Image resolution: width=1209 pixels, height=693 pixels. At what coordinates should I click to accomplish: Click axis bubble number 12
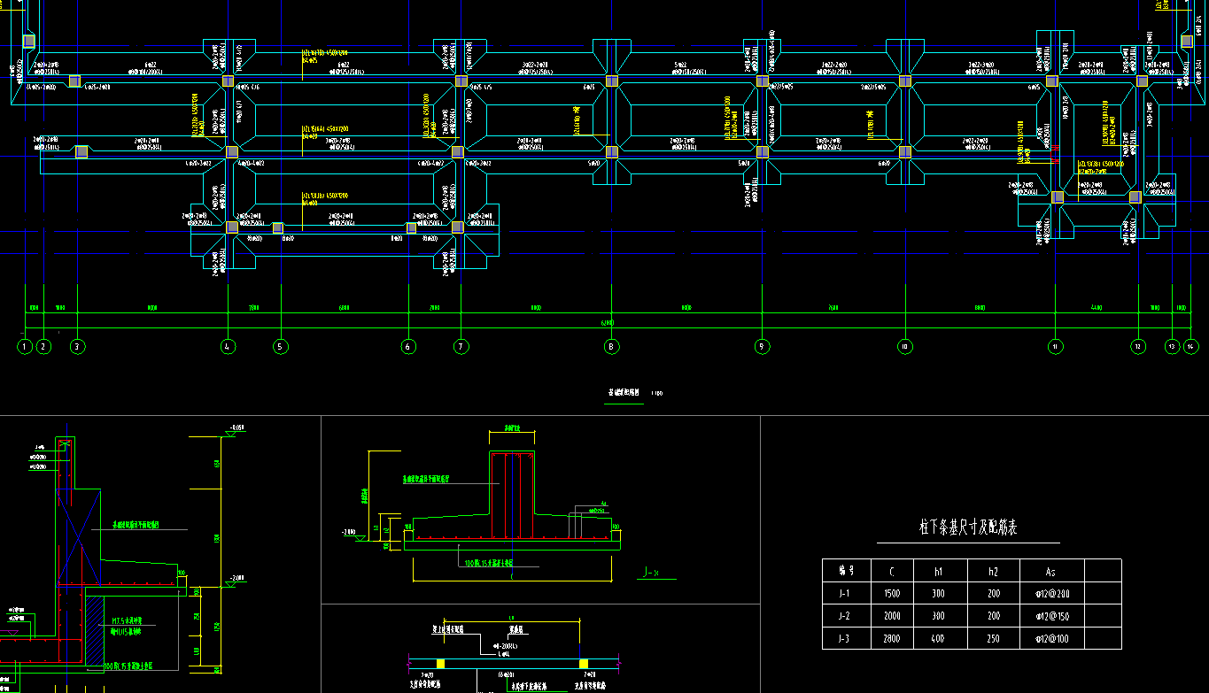click(1137, 346)
